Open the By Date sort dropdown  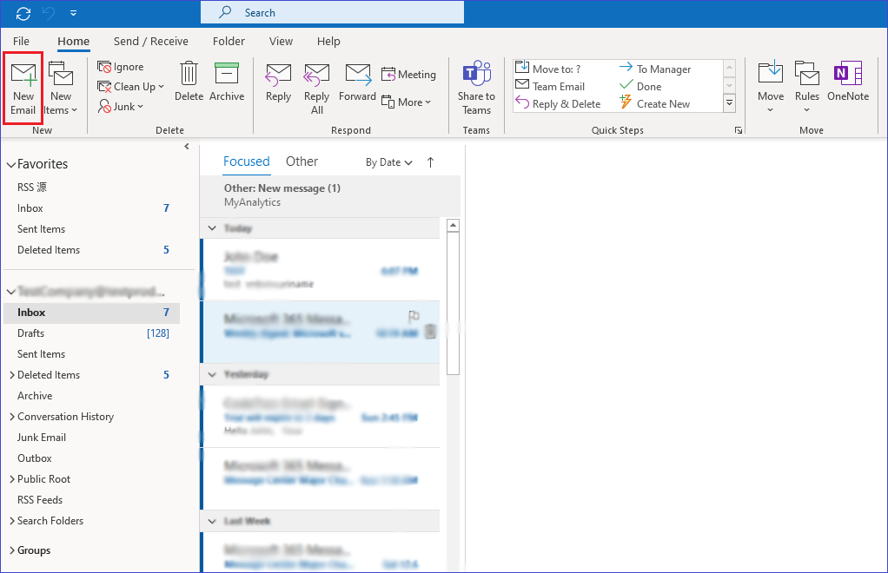(x=388, y=162)
